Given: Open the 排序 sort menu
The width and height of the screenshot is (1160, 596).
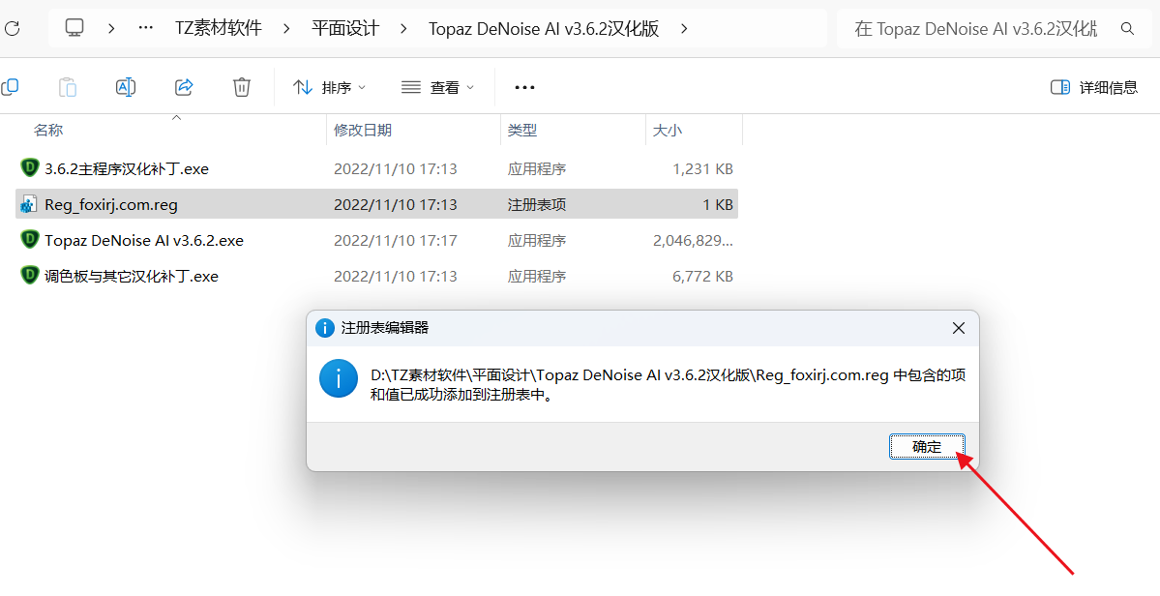Looking at the screenshot, I should click(x=329, y=87).
